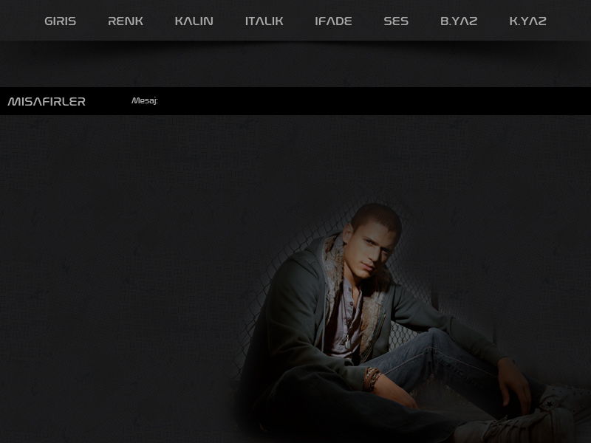
Task: Toggle SES sound setting
Action: (396, 21)
